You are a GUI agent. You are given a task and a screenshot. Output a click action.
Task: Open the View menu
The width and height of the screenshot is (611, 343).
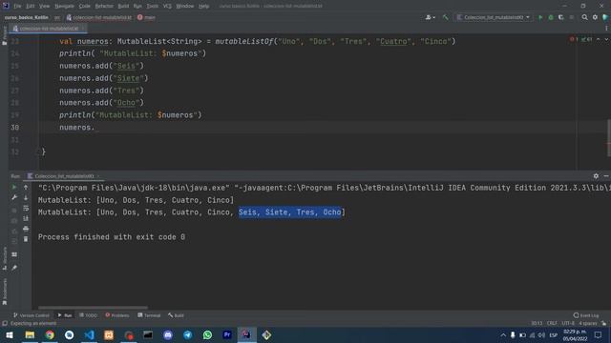[x=45, y=6]
